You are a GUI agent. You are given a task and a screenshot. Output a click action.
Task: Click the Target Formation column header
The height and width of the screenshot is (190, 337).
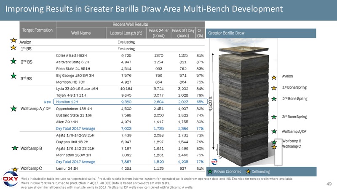coord(37,30)
